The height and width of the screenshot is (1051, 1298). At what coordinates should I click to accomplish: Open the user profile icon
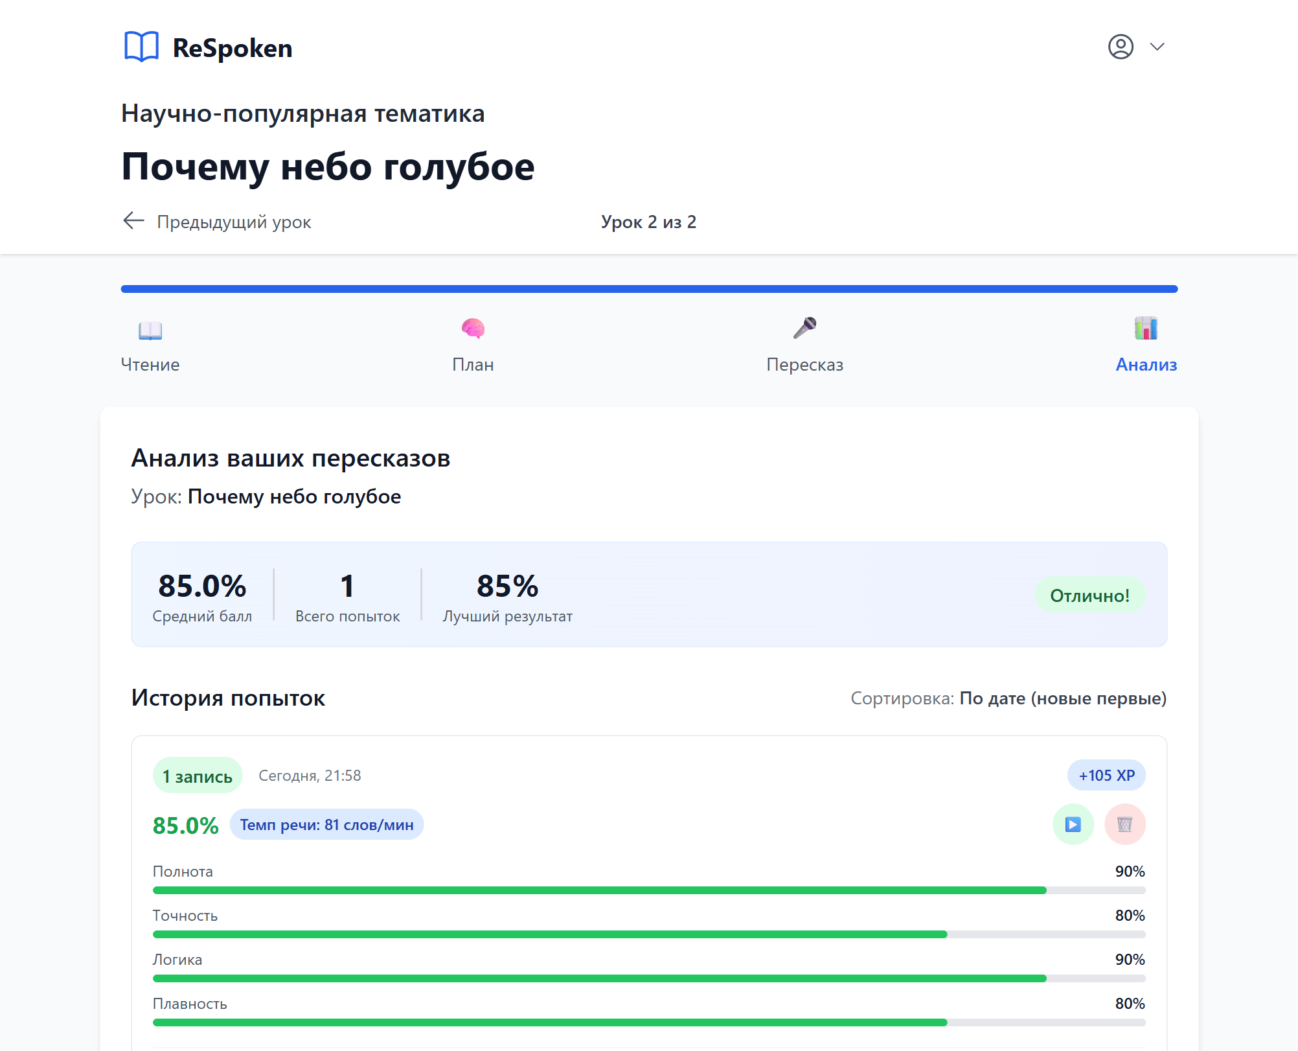click(1122, 47)
